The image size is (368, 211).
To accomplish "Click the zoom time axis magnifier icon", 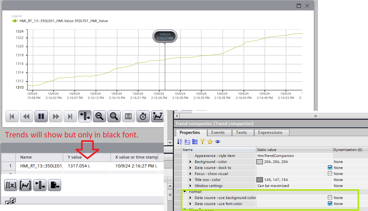I will (x=99, y=117).
